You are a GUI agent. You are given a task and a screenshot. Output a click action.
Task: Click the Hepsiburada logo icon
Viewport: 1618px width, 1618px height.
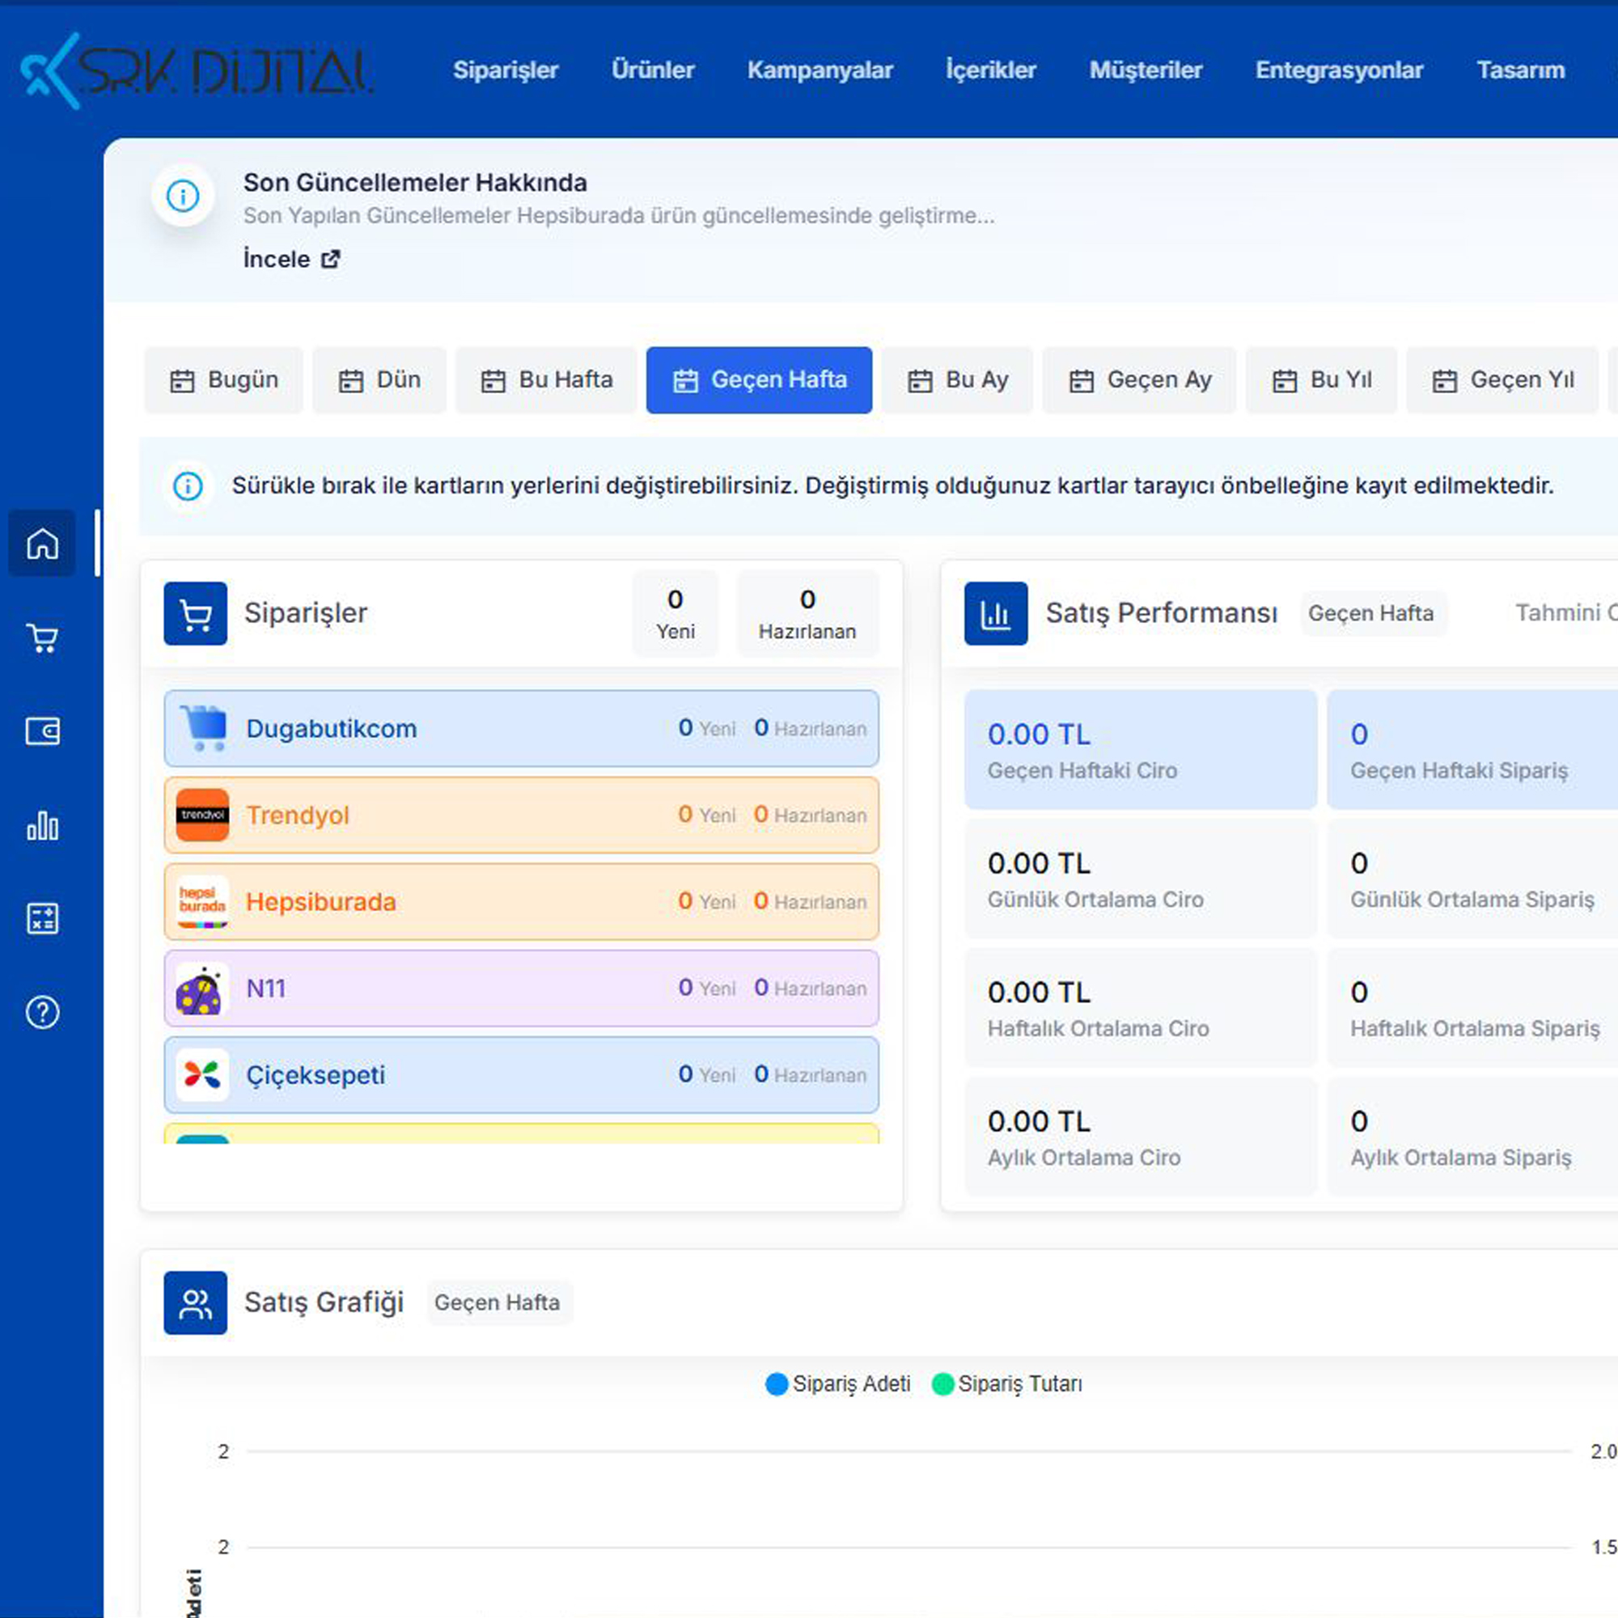(203, 902)
